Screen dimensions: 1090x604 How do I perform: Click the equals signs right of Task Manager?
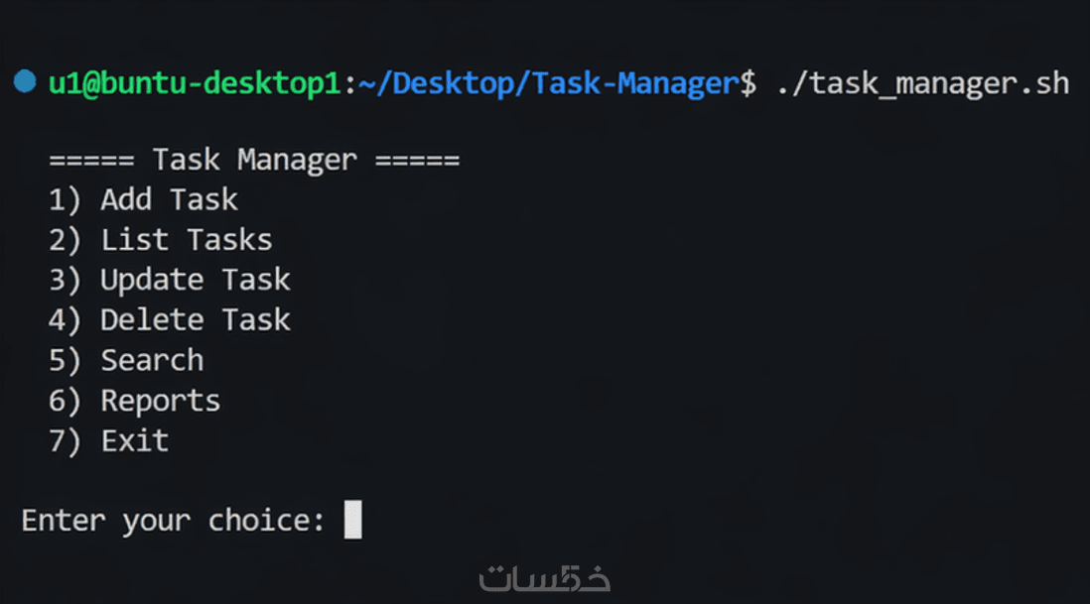(x=417, y=160)
